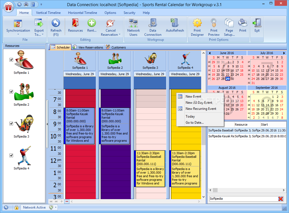This screenshot has height=213, width=289.
Task: Open Page Setup dialog
Action: (x=229, y=27)
